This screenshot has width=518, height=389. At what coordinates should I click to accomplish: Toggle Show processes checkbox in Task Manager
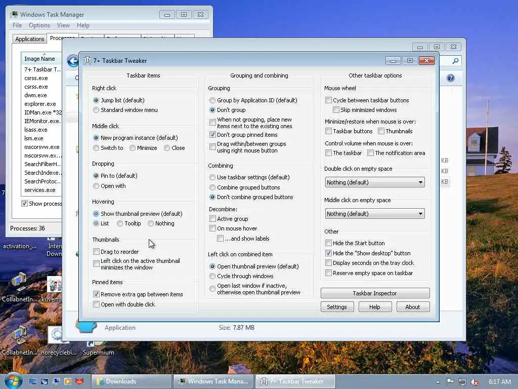click(x=24, y=204)
